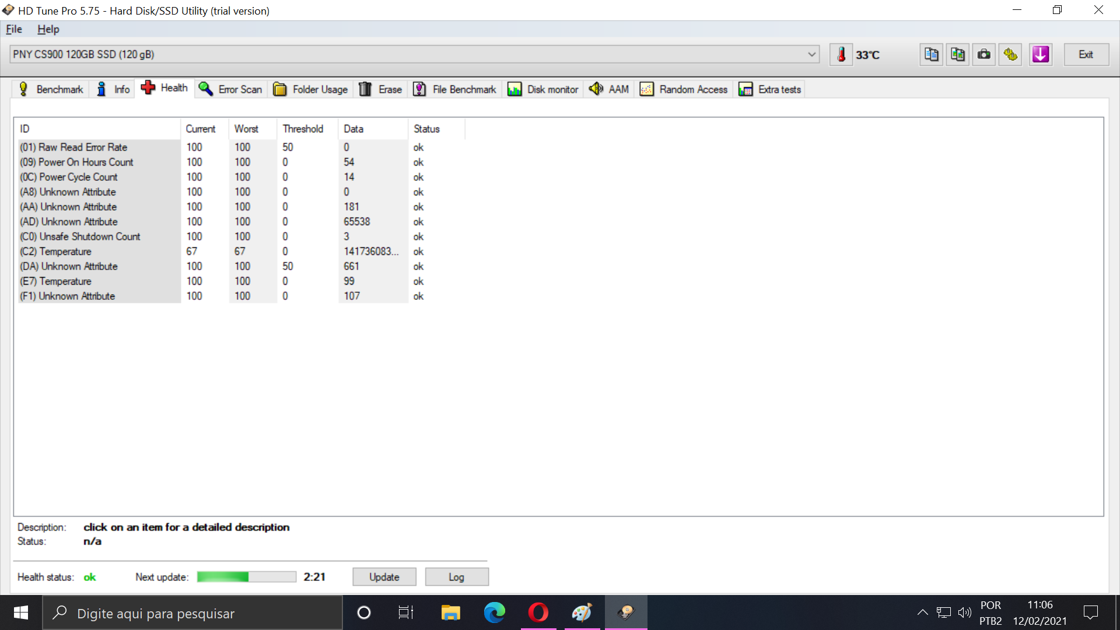
Task: Open the Benchmark tab
Action: tap(51, 89)
